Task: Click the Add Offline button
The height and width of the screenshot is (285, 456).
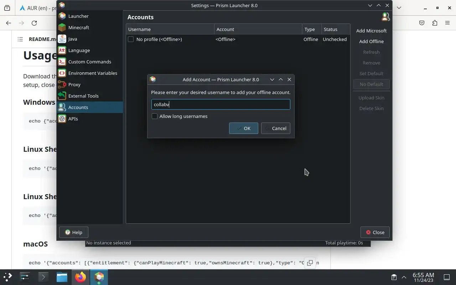Action: (371, 41)
